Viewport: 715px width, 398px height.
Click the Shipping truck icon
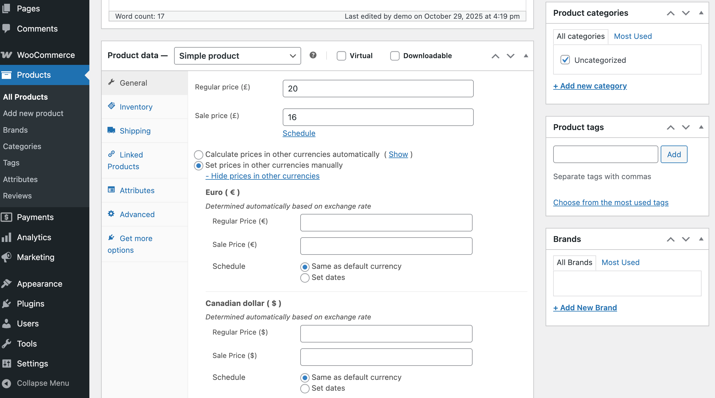point(111,130)
